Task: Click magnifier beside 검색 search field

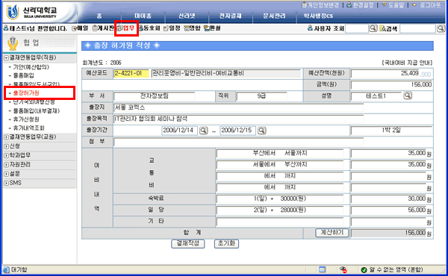Action: pos(441,28)
